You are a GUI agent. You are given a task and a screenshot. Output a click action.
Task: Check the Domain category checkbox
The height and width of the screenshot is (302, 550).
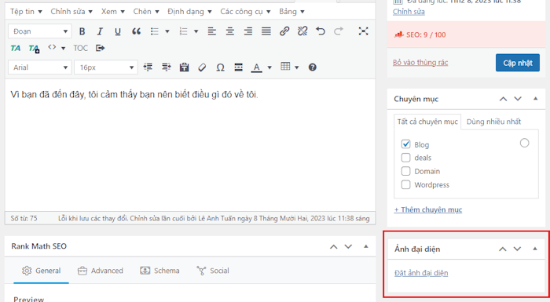click(406, 171)
